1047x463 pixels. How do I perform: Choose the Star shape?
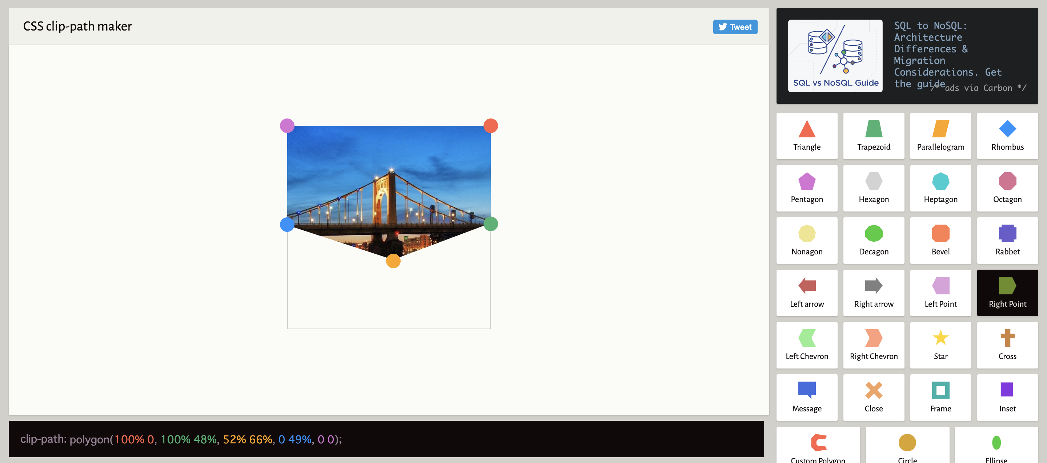tap(940, 345)
